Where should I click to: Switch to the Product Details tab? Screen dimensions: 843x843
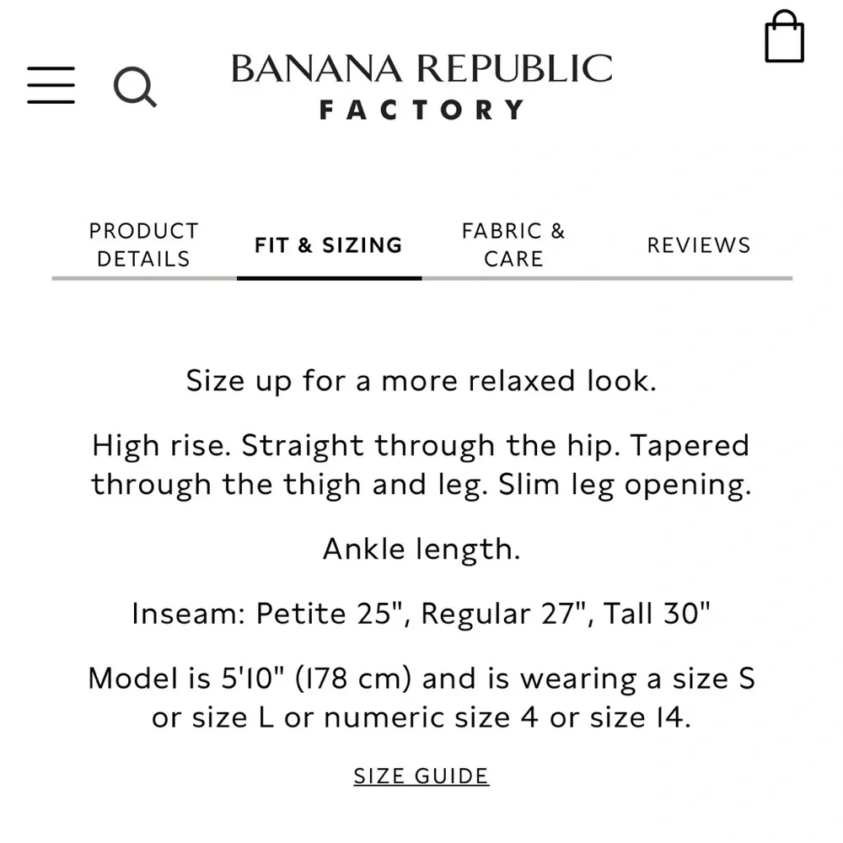coord(142,244)
